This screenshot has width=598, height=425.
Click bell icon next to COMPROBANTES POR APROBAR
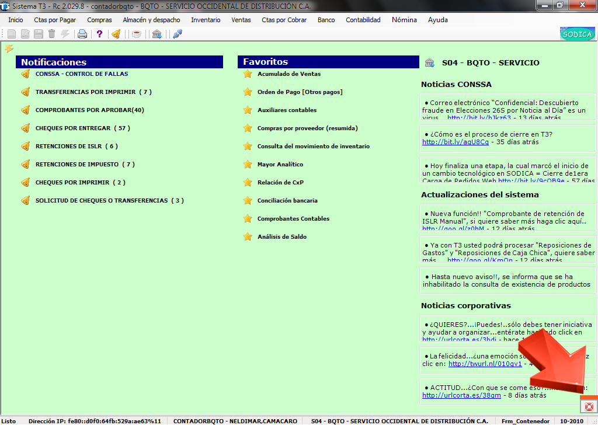click(26, 110)
